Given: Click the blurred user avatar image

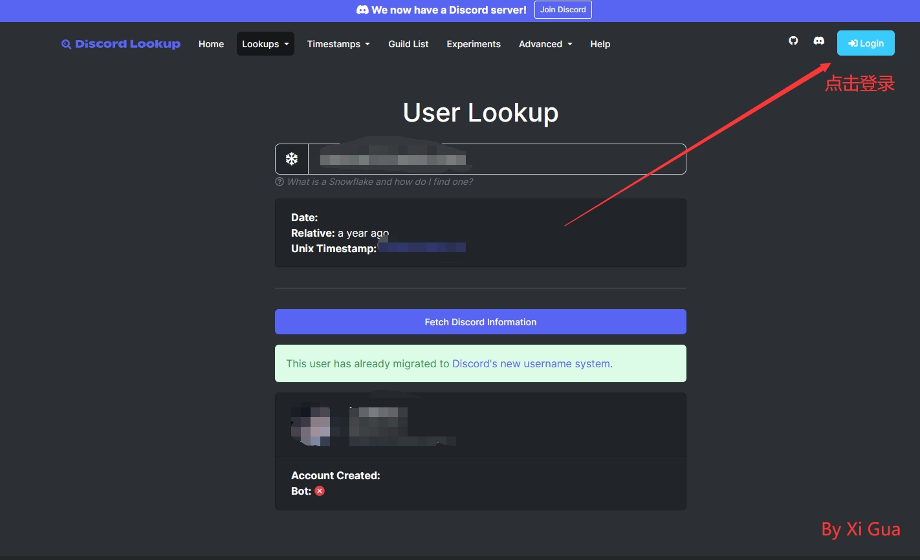Looking at the screenshot, I should pyautogui.click(x=311, y=426).
